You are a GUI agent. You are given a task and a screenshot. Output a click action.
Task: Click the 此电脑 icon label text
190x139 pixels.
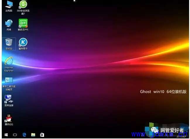(x=9, y=11)
